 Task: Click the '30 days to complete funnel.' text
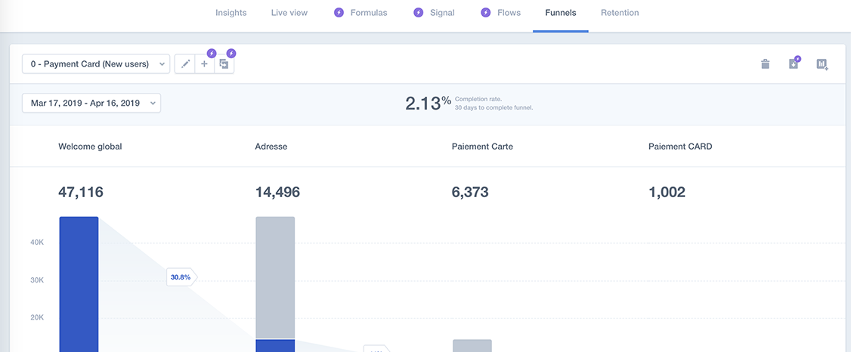click(494, 108)
